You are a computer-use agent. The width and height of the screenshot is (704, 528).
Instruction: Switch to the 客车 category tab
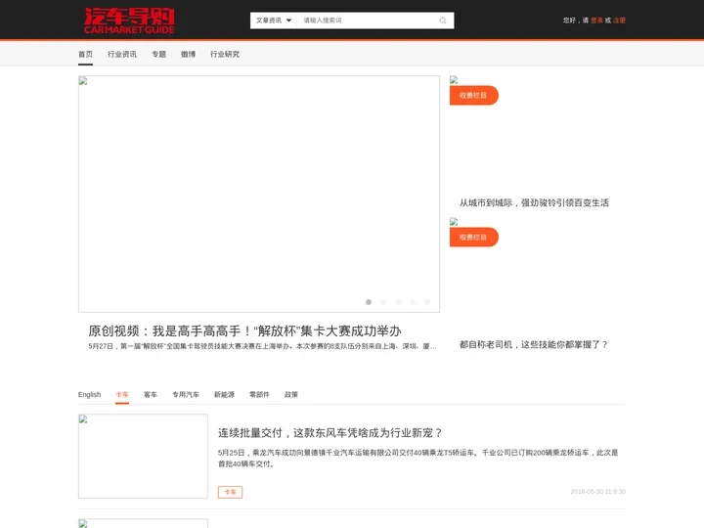[151, 395]
